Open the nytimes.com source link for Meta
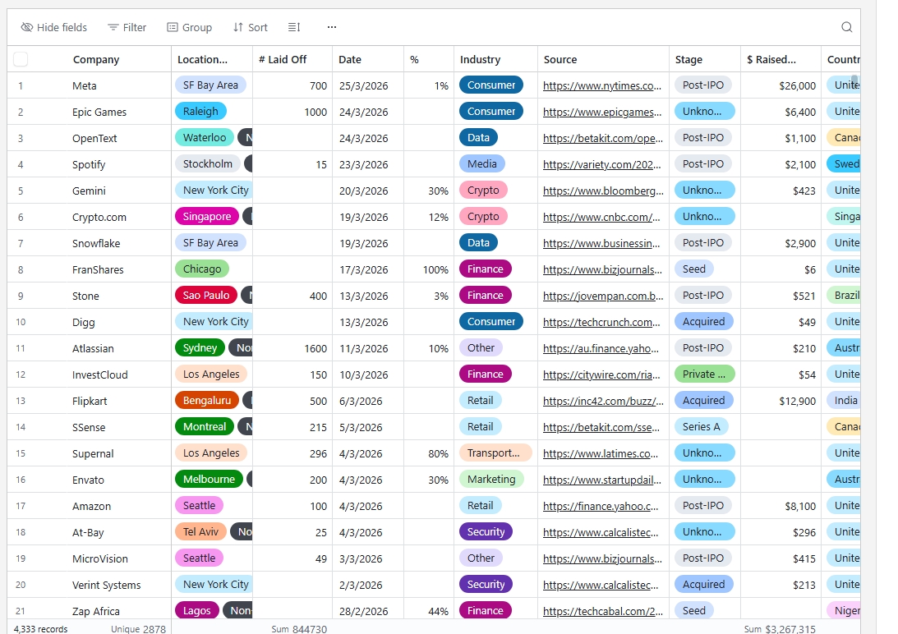The width and height of the screenshot is (898, 634). pos(602,86)
